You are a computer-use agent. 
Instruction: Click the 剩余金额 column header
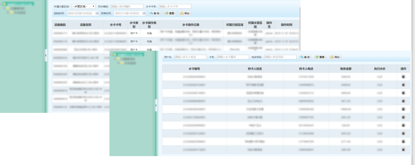(x=346, y=69)
